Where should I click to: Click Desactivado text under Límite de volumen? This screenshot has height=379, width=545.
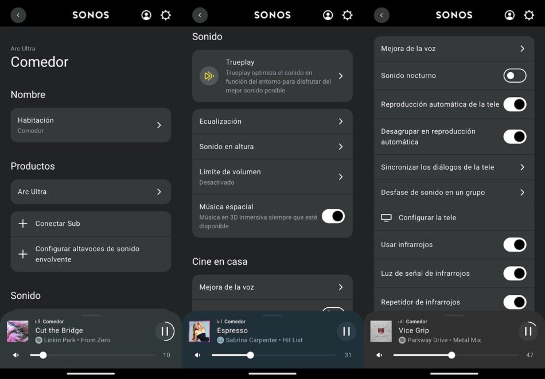(216, 182)
